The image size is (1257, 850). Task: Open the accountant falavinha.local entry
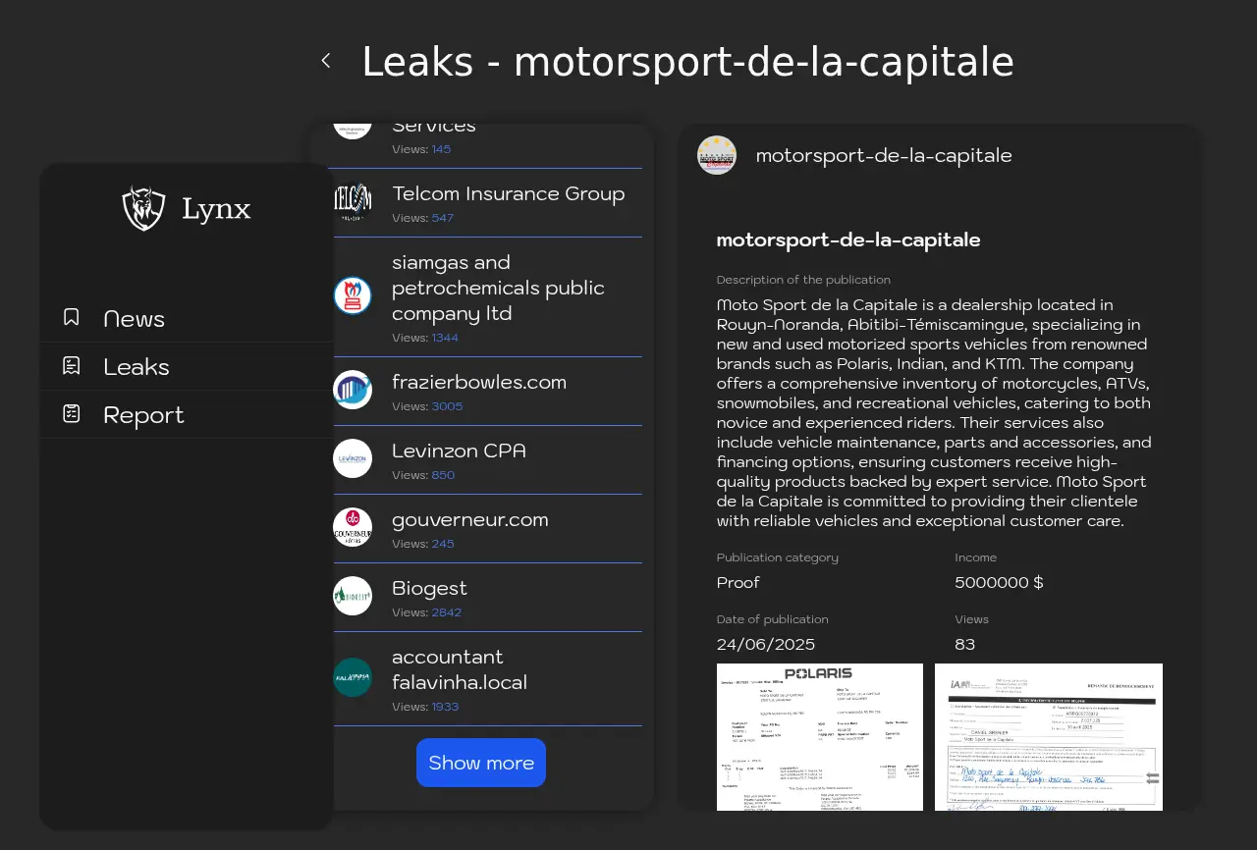[460, 669]
